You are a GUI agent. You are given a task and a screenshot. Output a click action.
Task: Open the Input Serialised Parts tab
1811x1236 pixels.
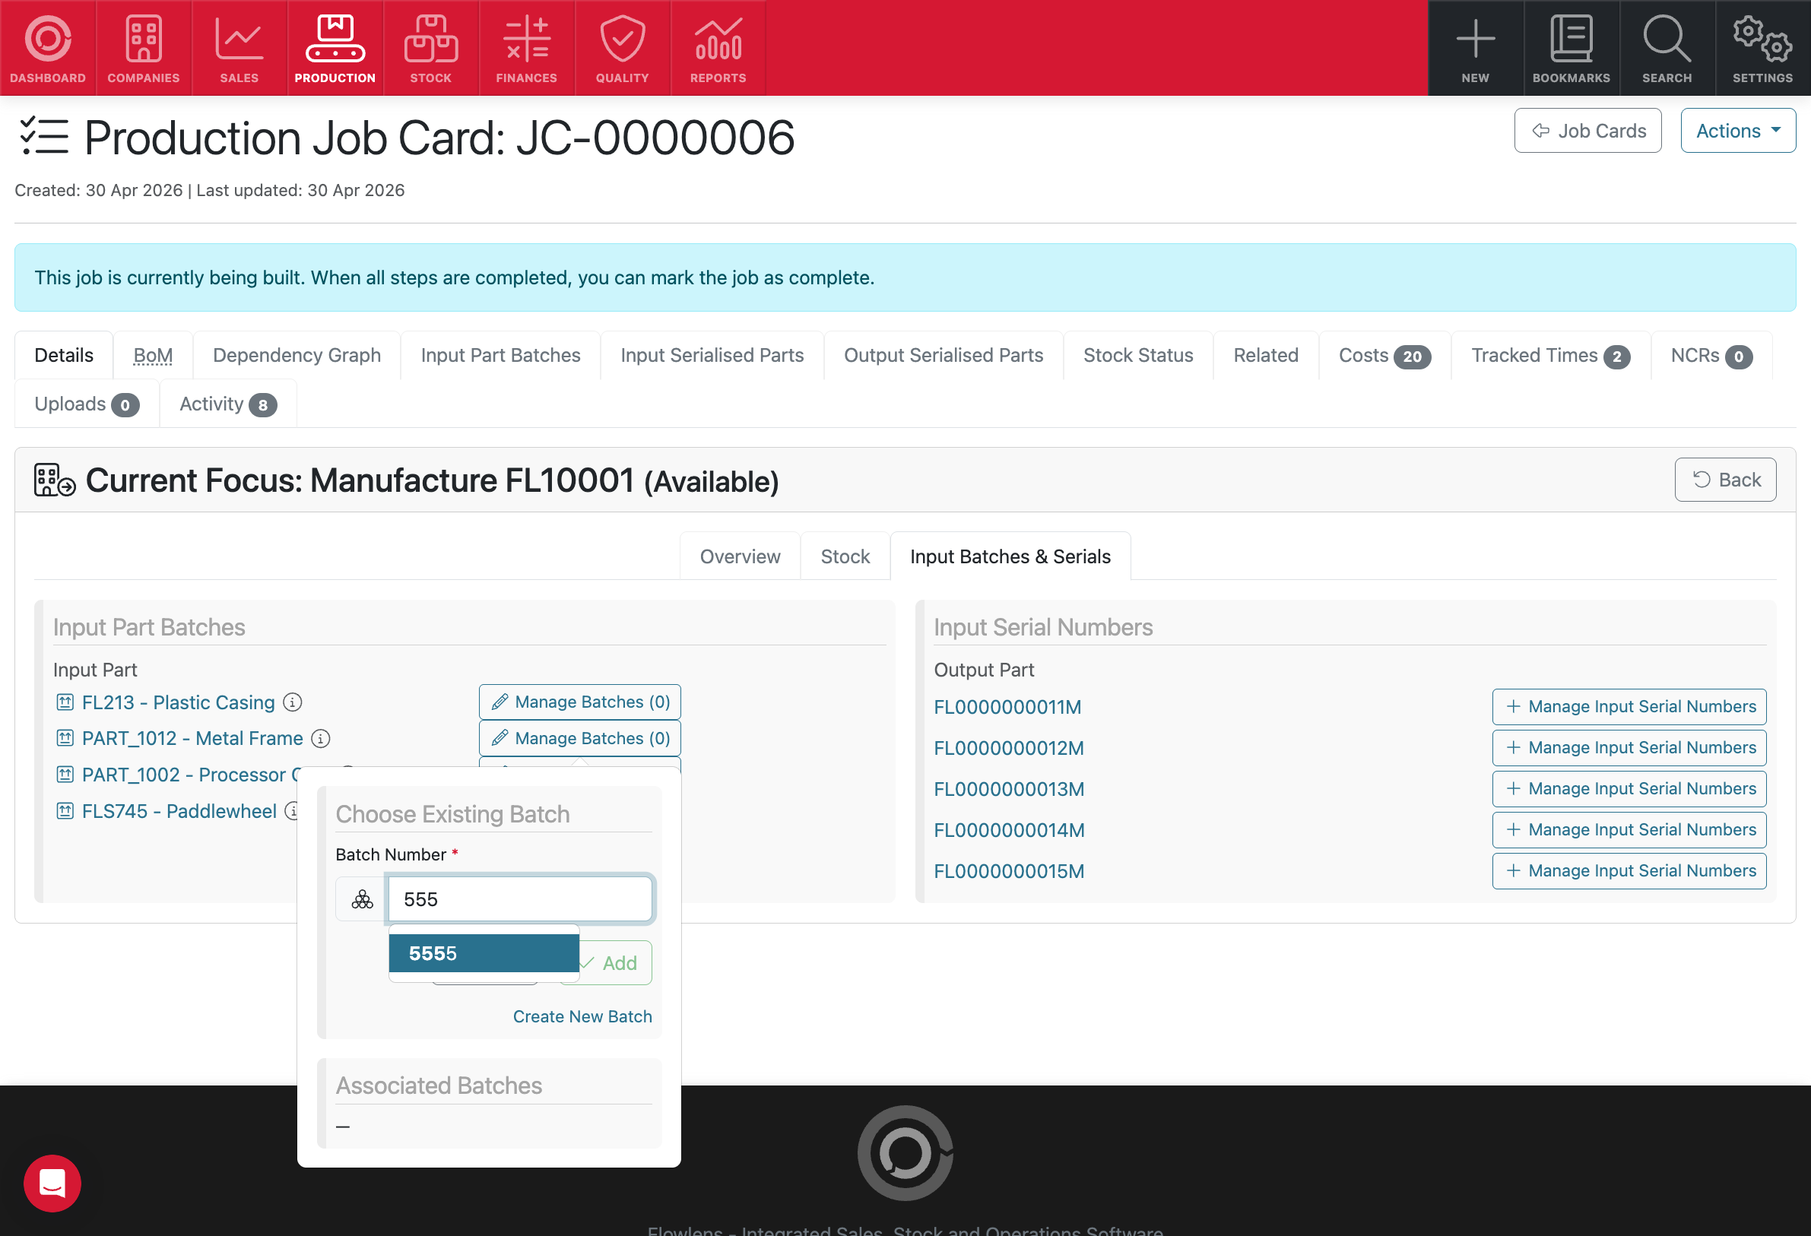point(712,356)
